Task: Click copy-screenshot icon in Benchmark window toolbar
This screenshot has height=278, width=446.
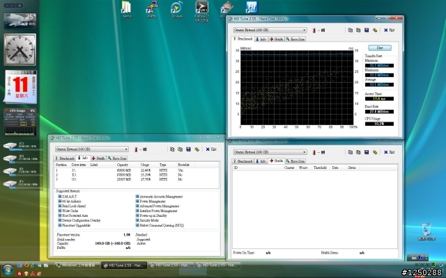Action: coord(358,30)
